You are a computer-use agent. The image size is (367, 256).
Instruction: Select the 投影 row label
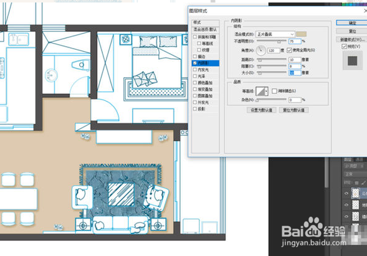coord(201,109)
